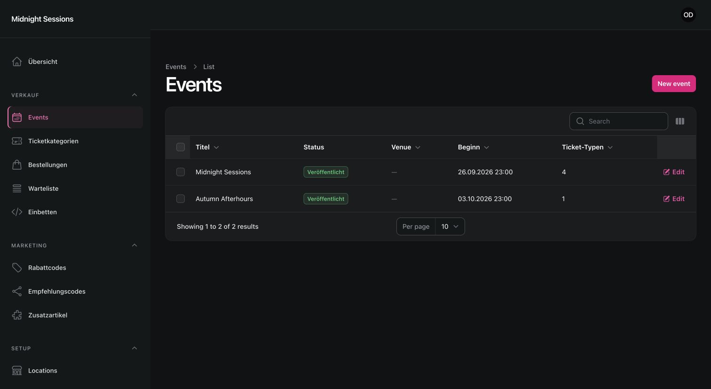
Task: Click the magnifier icon in search box
Action: [x=580, y=121]
